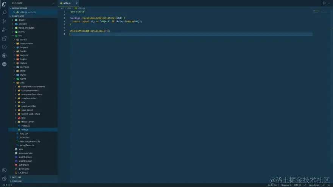Screen dimensions: 333x187
Task: Open react-app-env.d.ts file
Action: 33,141
